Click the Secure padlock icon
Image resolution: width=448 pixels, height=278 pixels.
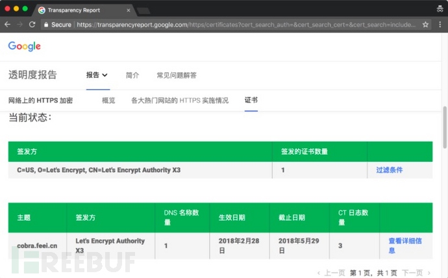[46, 25]
